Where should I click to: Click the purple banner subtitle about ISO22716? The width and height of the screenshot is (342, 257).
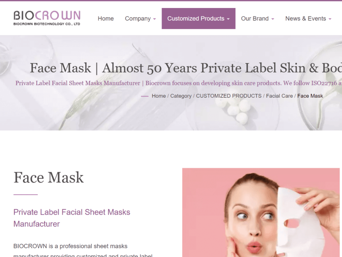[179, 83]
